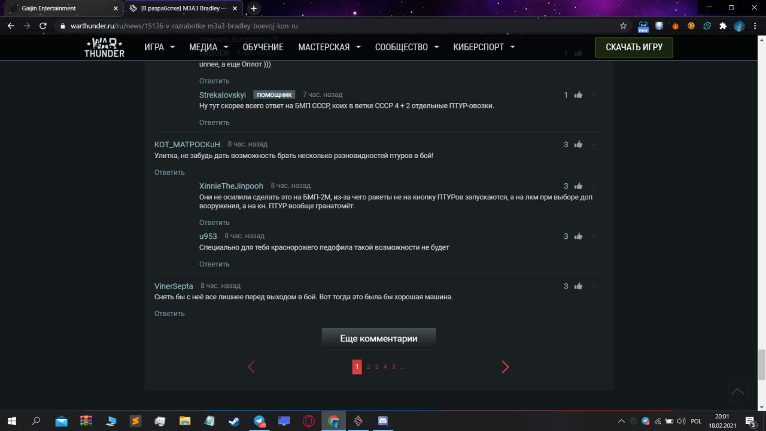Open the ОБУЧЕНИЕ menu item
Screen dimensions: 766x431
click(263, 47)
